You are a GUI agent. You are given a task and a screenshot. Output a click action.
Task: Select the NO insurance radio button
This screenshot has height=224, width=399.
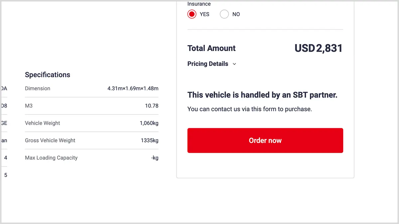pyautogui.click(x=224, y=14)
